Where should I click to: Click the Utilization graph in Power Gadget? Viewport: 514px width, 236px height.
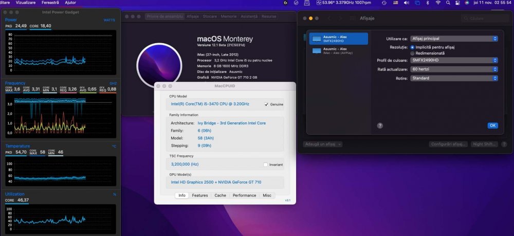click(x=61, y=219)
